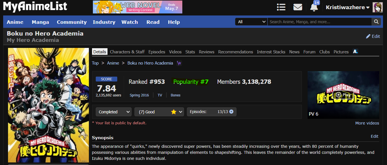Click the pencil Edit icon near title
387x165 pixels.
pyautogui.click(x=373, y=36)
